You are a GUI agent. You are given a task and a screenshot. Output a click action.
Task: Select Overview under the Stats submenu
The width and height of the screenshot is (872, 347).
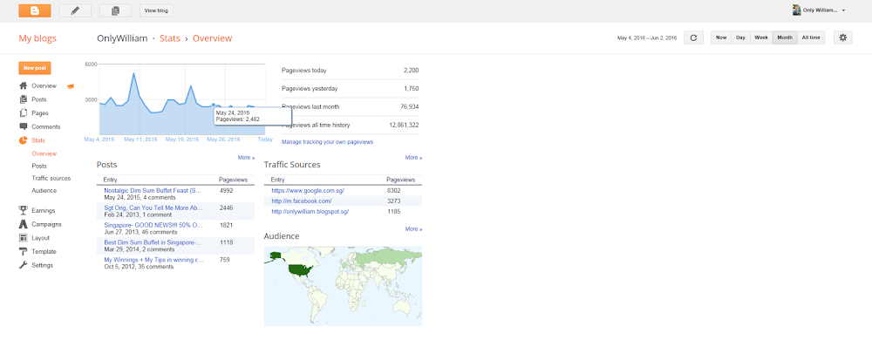44,153
